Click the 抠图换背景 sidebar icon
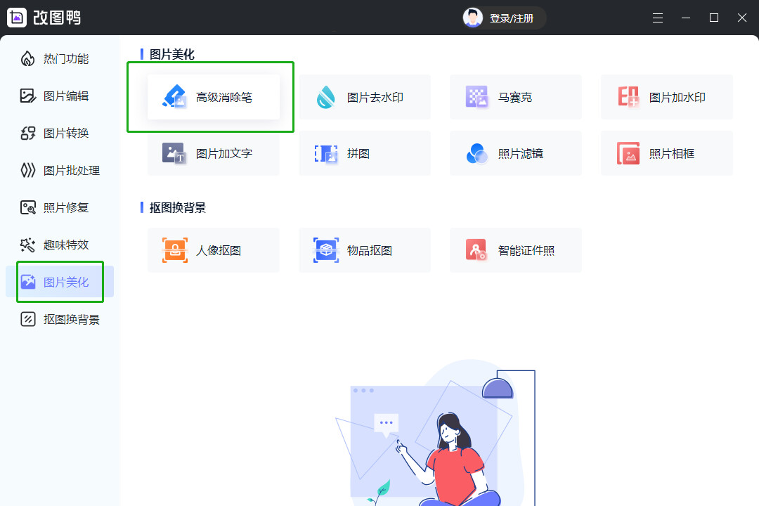 pyautogui.click(x=27, y=319)
